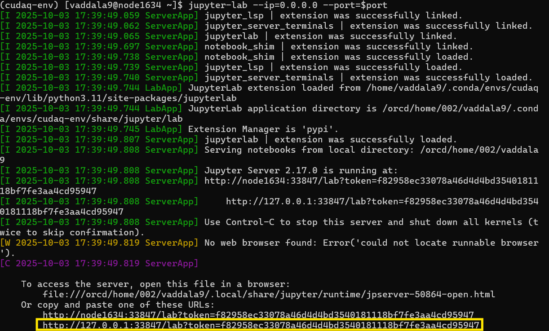Click the node1634 URL in the ServerApp log line
This screenshot has height=331, width=549.
point(371,181)
